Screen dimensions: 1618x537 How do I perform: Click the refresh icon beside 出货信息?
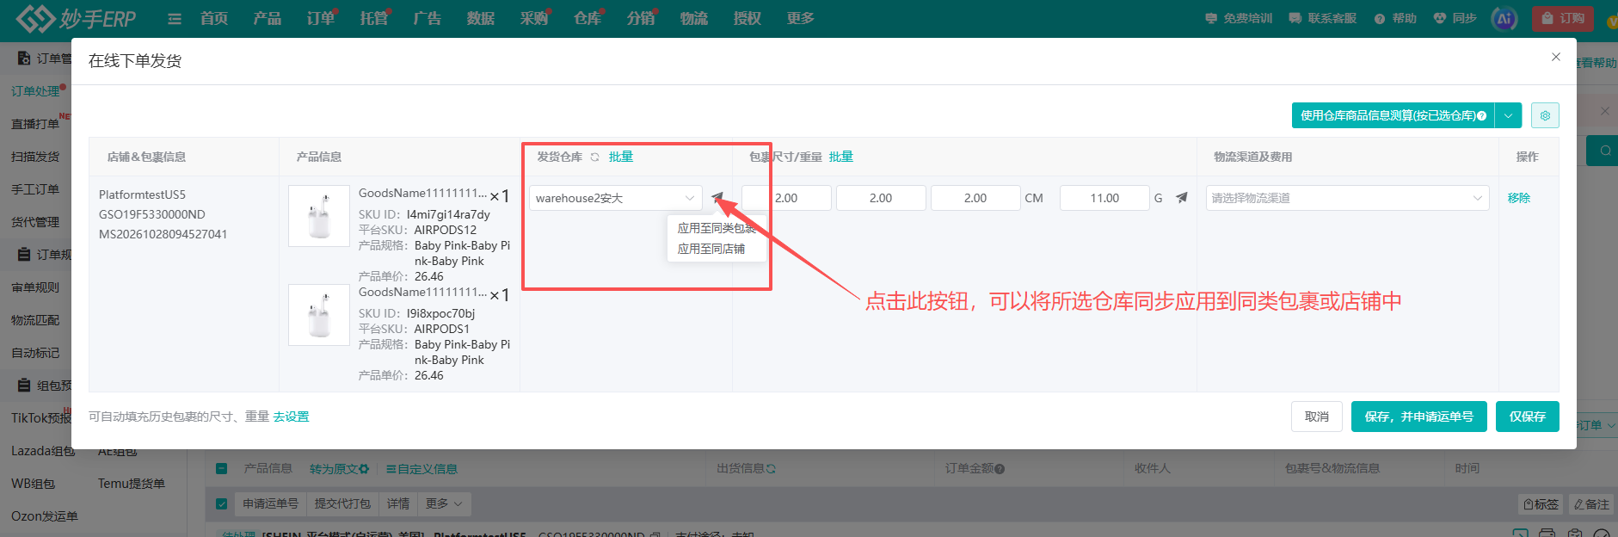coord(771,469)
